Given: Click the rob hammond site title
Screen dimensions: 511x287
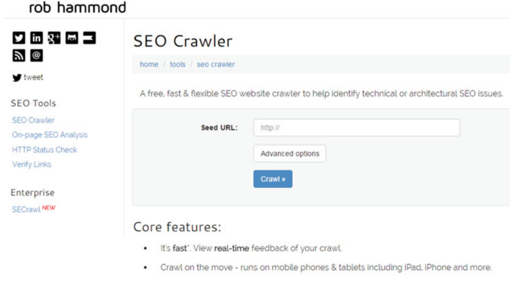Looking at the screenshot, I should pyautogui.click(x=78, y=8).
